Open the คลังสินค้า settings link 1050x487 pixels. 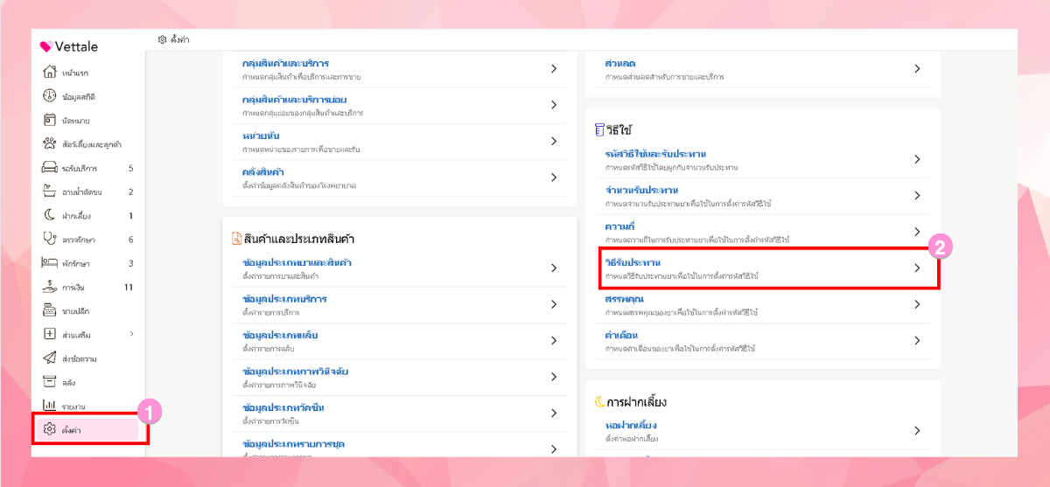[x=263, y=172]
